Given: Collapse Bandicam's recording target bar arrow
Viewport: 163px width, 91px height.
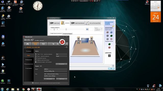Looking at the screenshot, I should click(65, 47).
